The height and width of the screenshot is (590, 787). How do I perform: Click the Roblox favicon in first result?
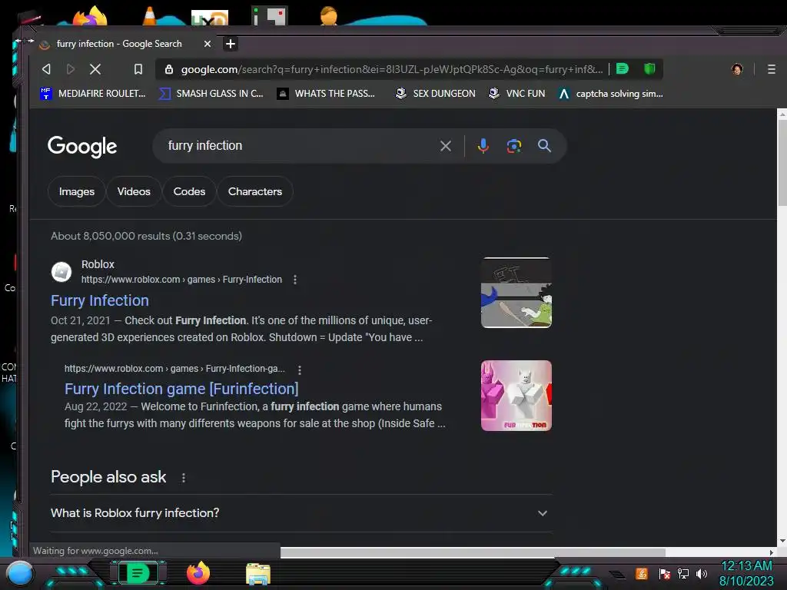(61, 272)
